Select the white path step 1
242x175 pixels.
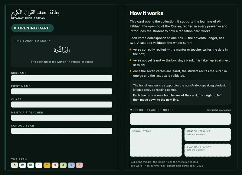coord(39,165)
